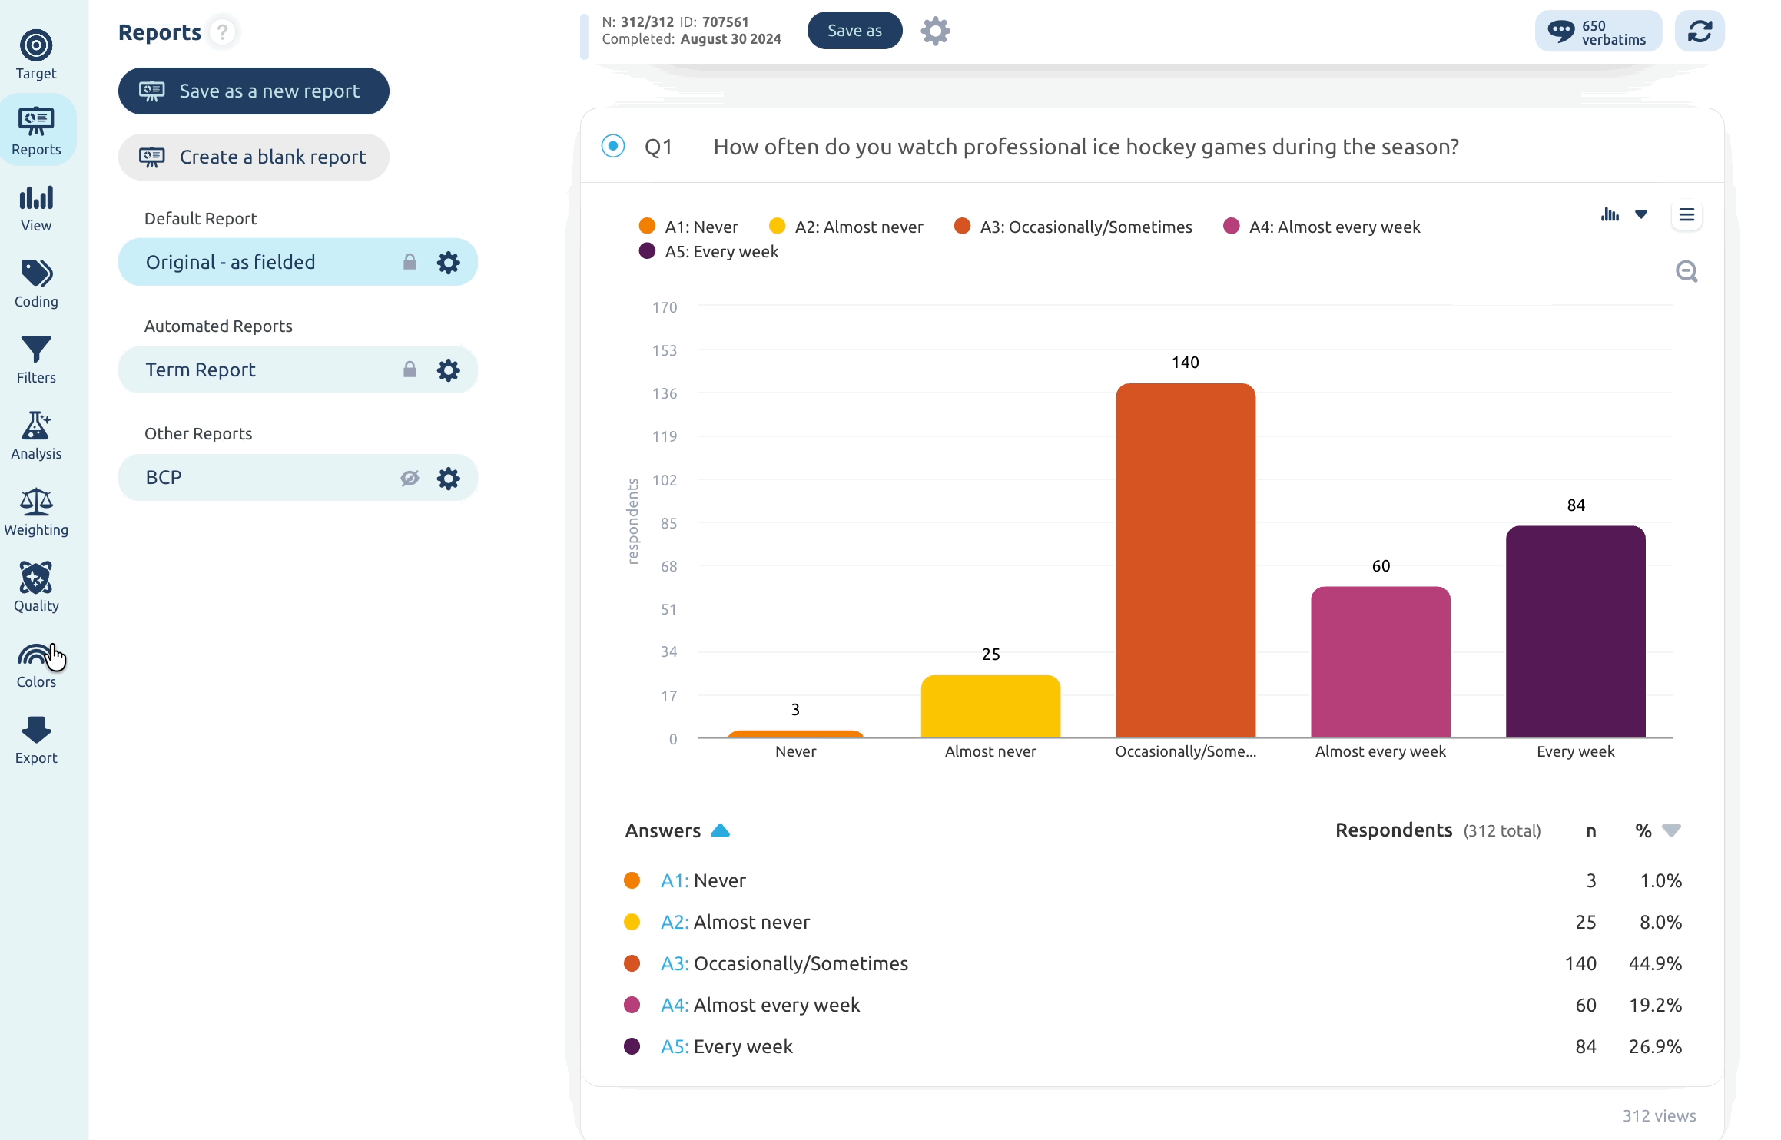The width and height of the screenshot is (1781, 1140).
Task: Click the Reports help question mark
Action: click(223, 32)
